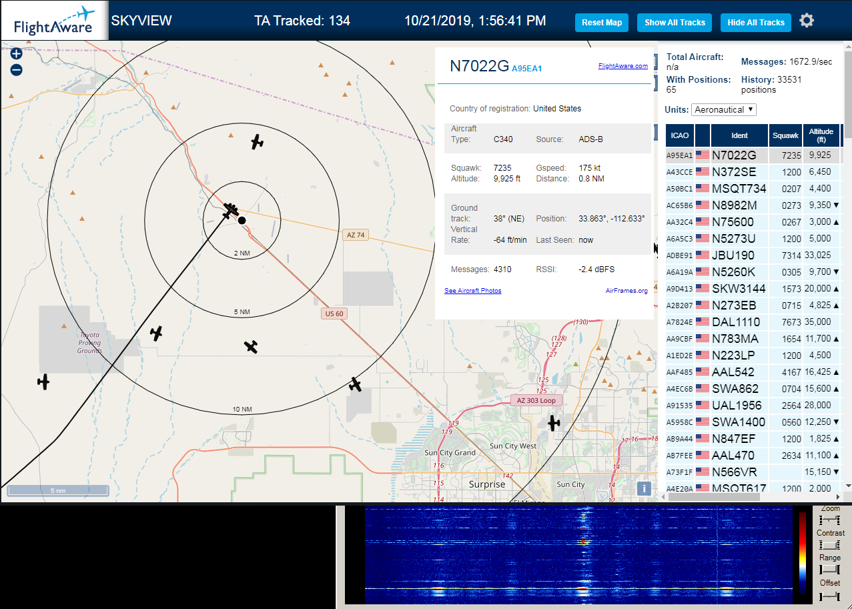Select the N566VR row in aircraft table
The width and height of the screenshot is (852, 609).
[x=753, y=472]
